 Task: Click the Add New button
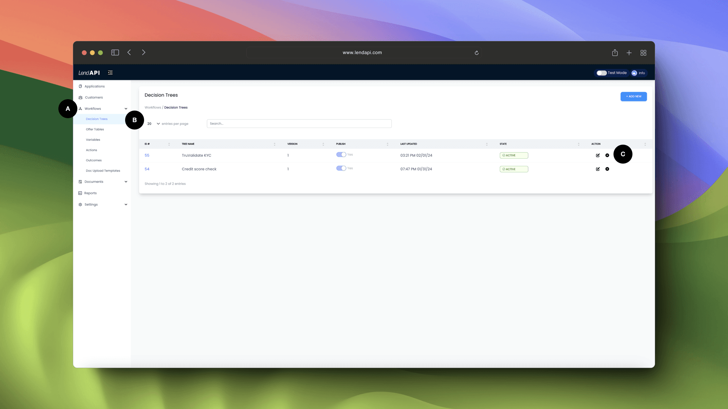pos(633,97)
